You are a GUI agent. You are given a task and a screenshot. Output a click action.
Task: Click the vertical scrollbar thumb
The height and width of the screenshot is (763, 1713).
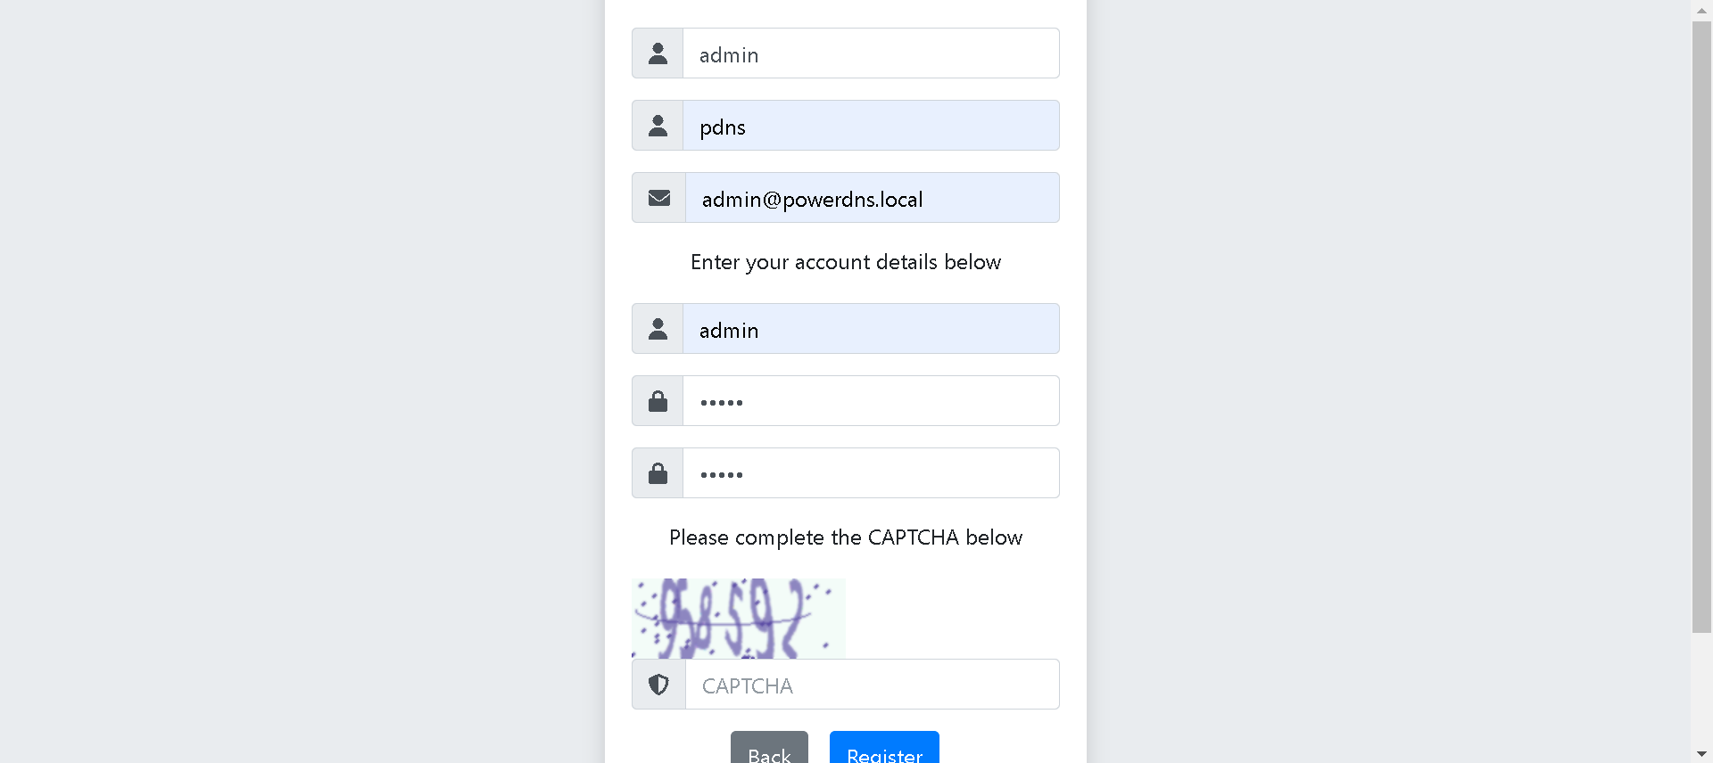1701,325
